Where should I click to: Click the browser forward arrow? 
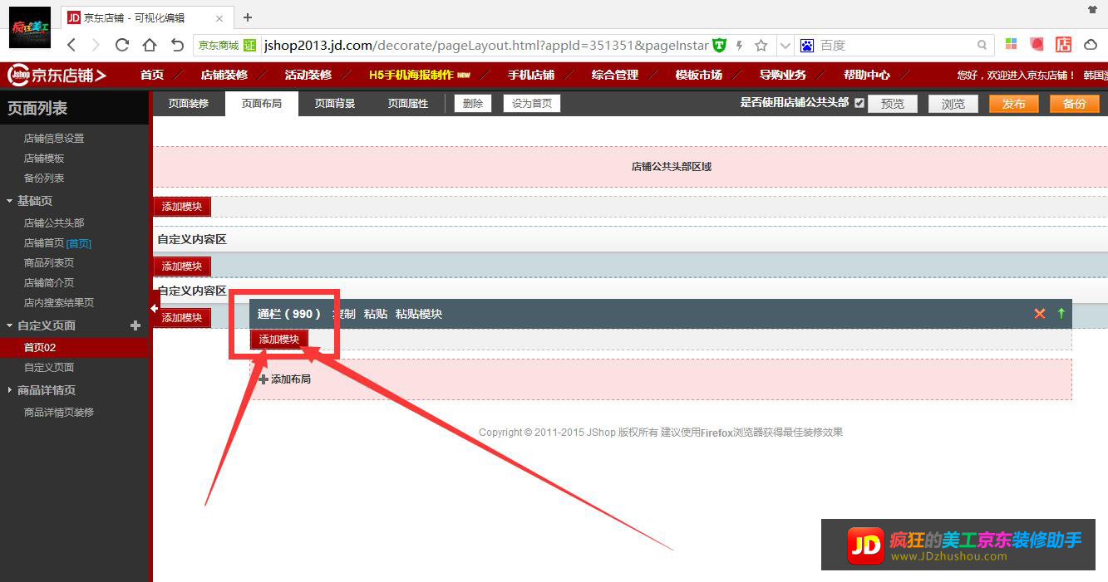coord(96,46)
